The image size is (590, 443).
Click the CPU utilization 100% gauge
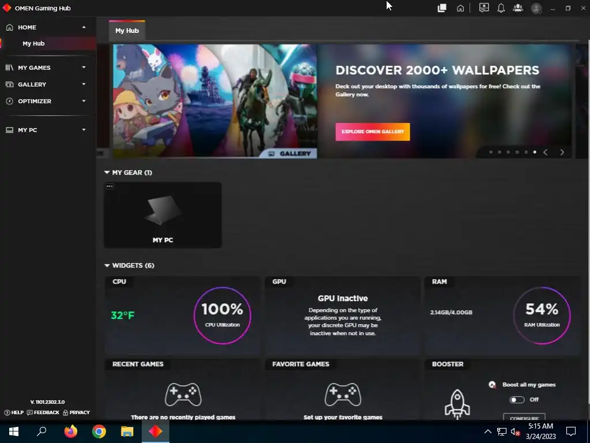point(222,316)
